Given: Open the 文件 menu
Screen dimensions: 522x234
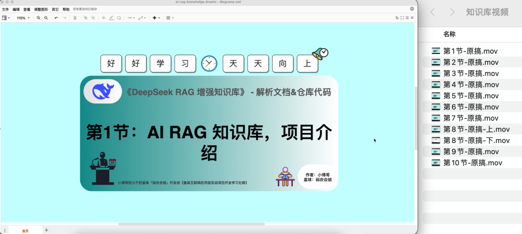Looking at the screenshot, I should pos(5,9).
